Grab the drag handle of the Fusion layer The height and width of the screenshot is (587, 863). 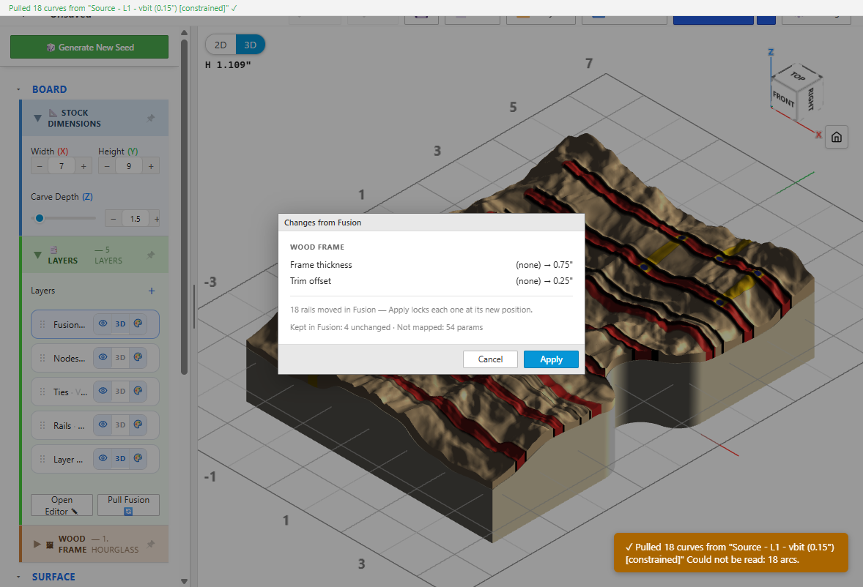click(x=42, y=324)
